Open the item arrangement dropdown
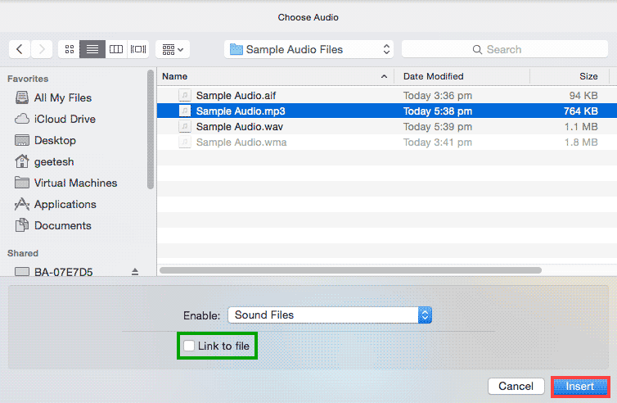Screen dimensions: 617x403 tap(173, 49)
